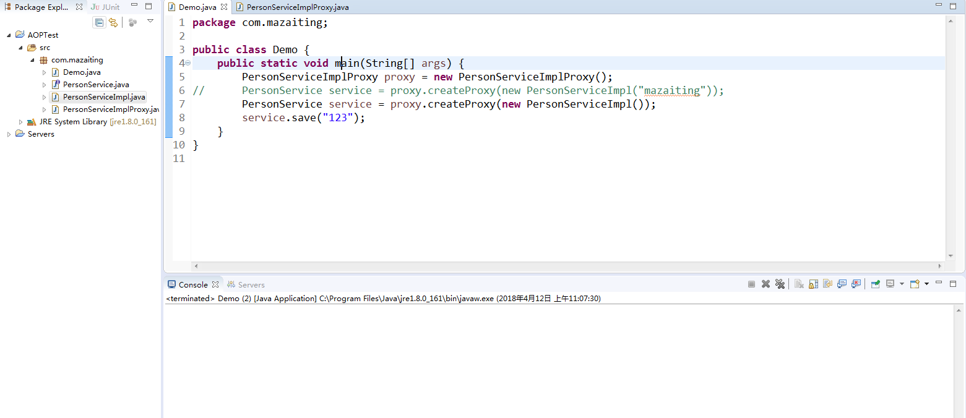Click the word main on code line 4

pyautogui.click(x=347, y=63)
